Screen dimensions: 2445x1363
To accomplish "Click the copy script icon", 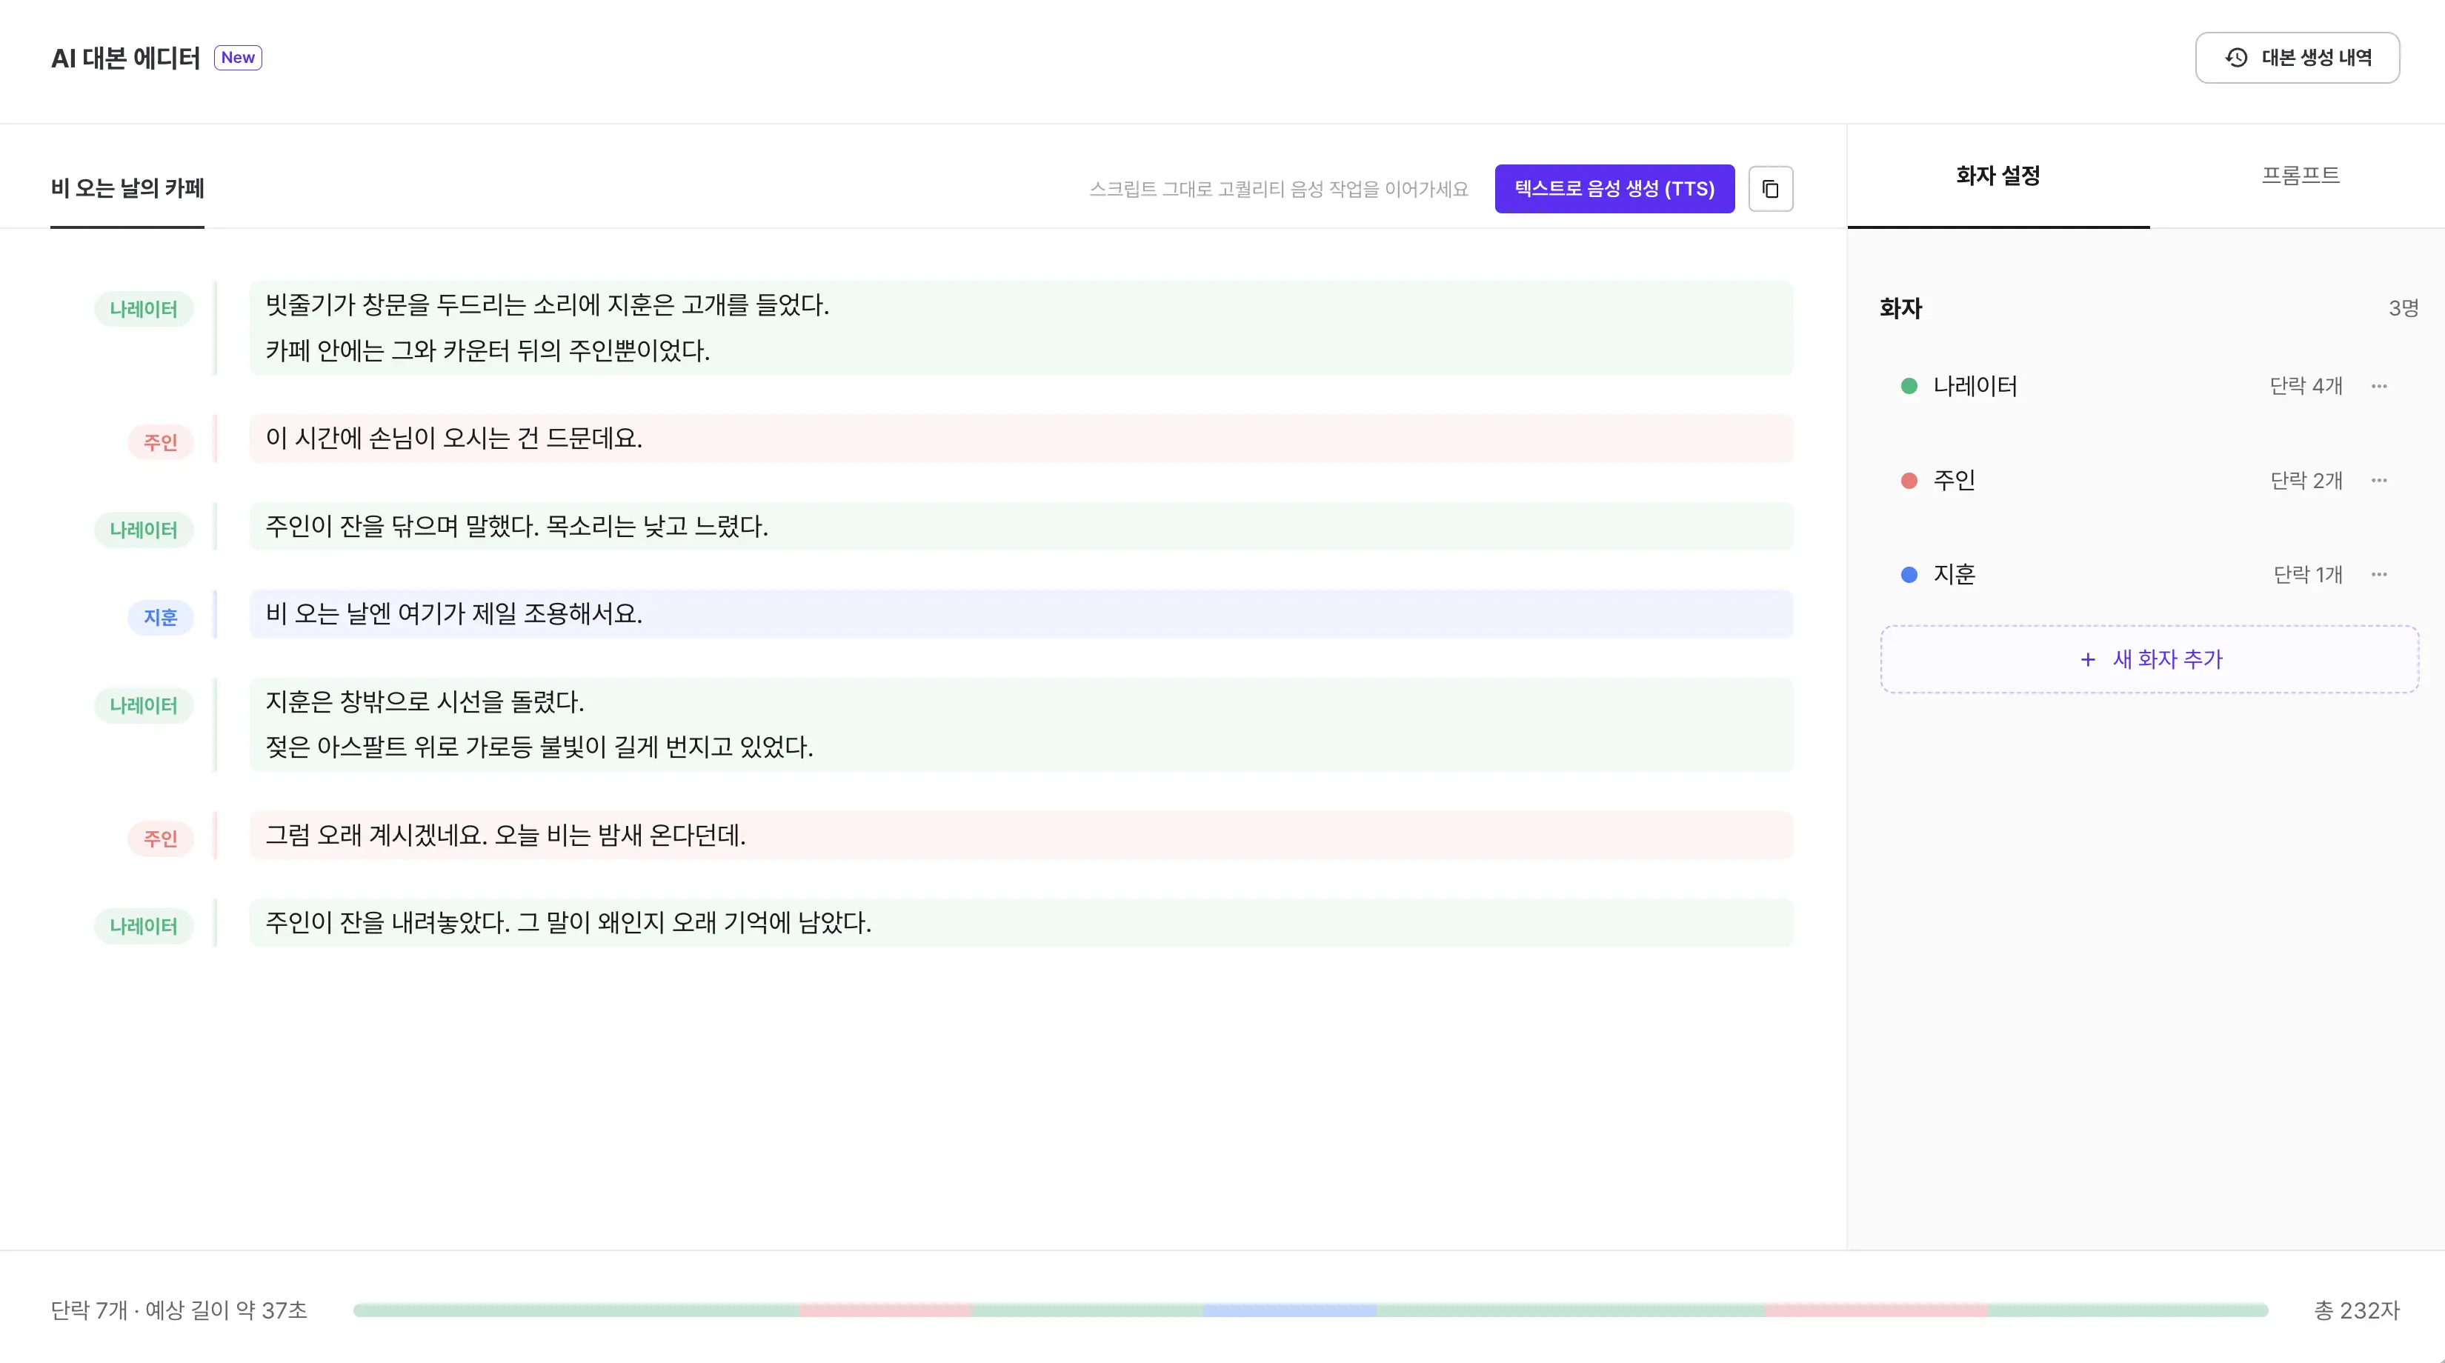I will (x=1770, y=189).
